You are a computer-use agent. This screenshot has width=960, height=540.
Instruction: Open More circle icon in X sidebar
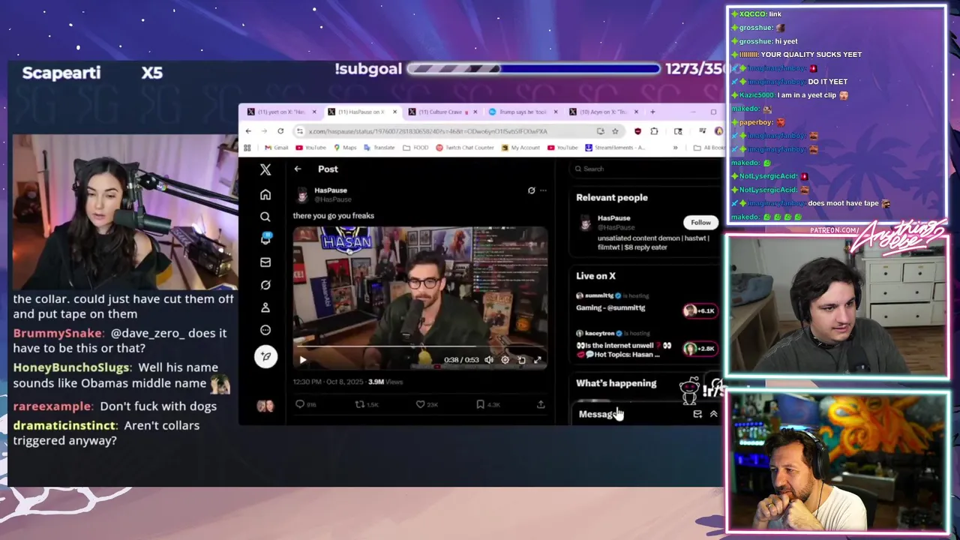pos(265,330)
